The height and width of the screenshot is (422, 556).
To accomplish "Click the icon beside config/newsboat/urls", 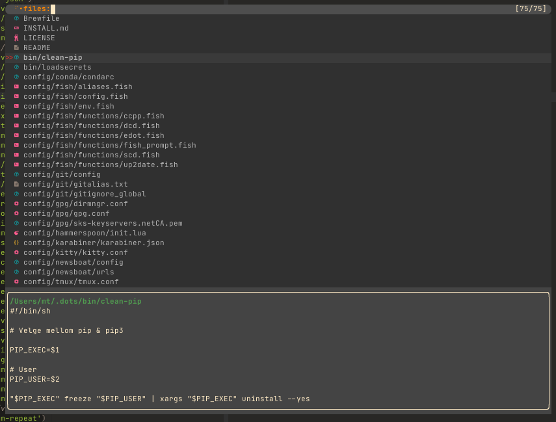I will [16, 272].
